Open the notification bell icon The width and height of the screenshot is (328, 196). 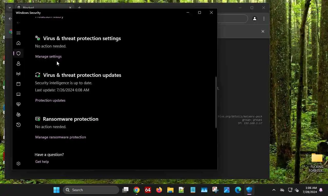(321, 190)
